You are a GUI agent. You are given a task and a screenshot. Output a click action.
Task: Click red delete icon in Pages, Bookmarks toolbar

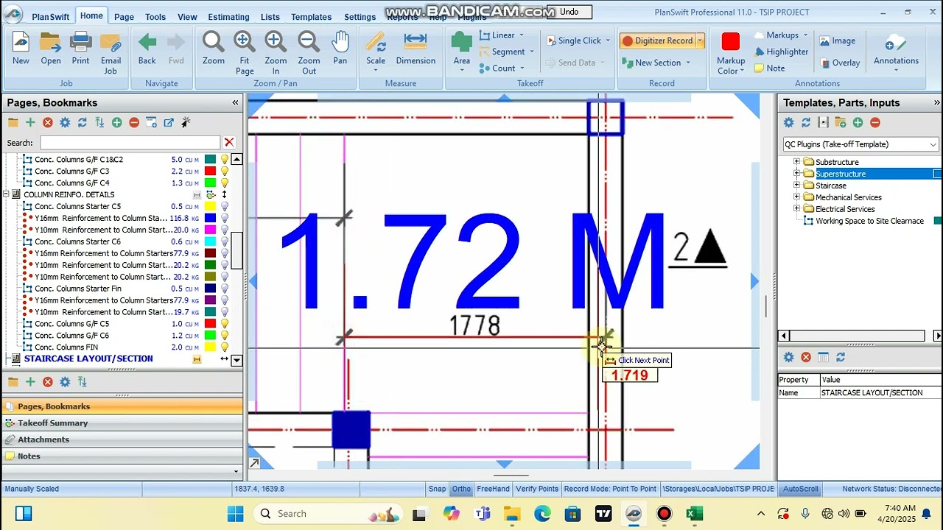pos(48,122)
